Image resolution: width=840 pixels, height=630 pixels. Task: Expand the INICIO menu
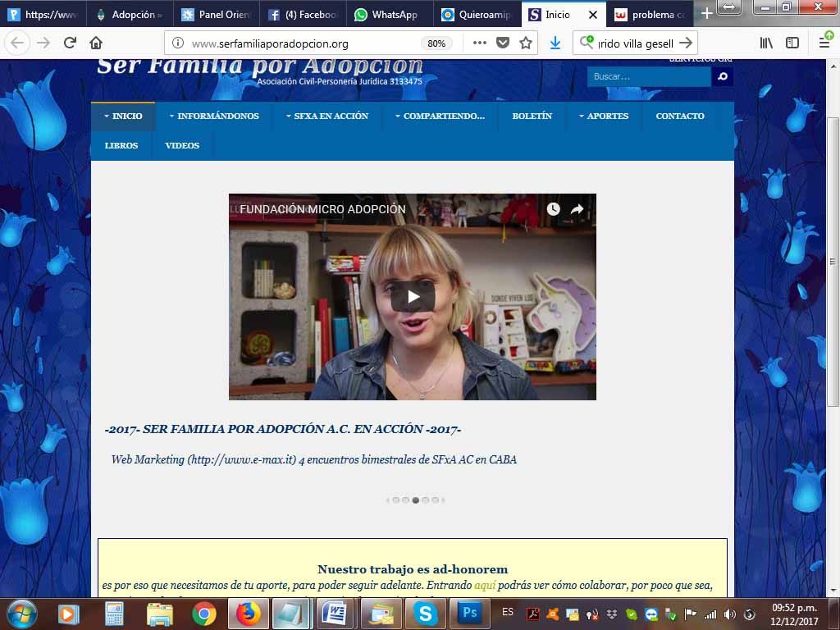(123, 116)
